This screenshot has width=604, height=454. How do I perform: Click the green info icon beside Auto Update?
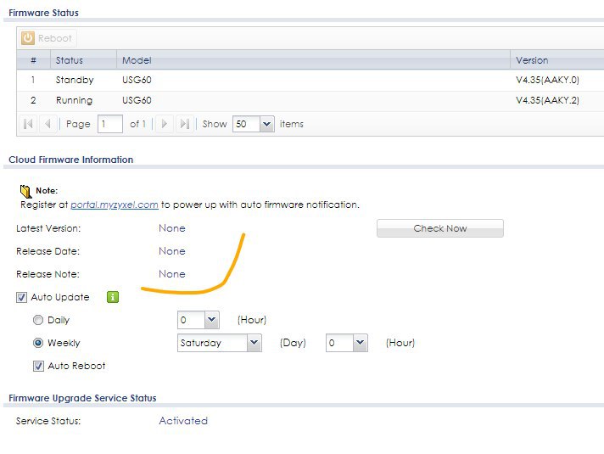pos(113,297)
